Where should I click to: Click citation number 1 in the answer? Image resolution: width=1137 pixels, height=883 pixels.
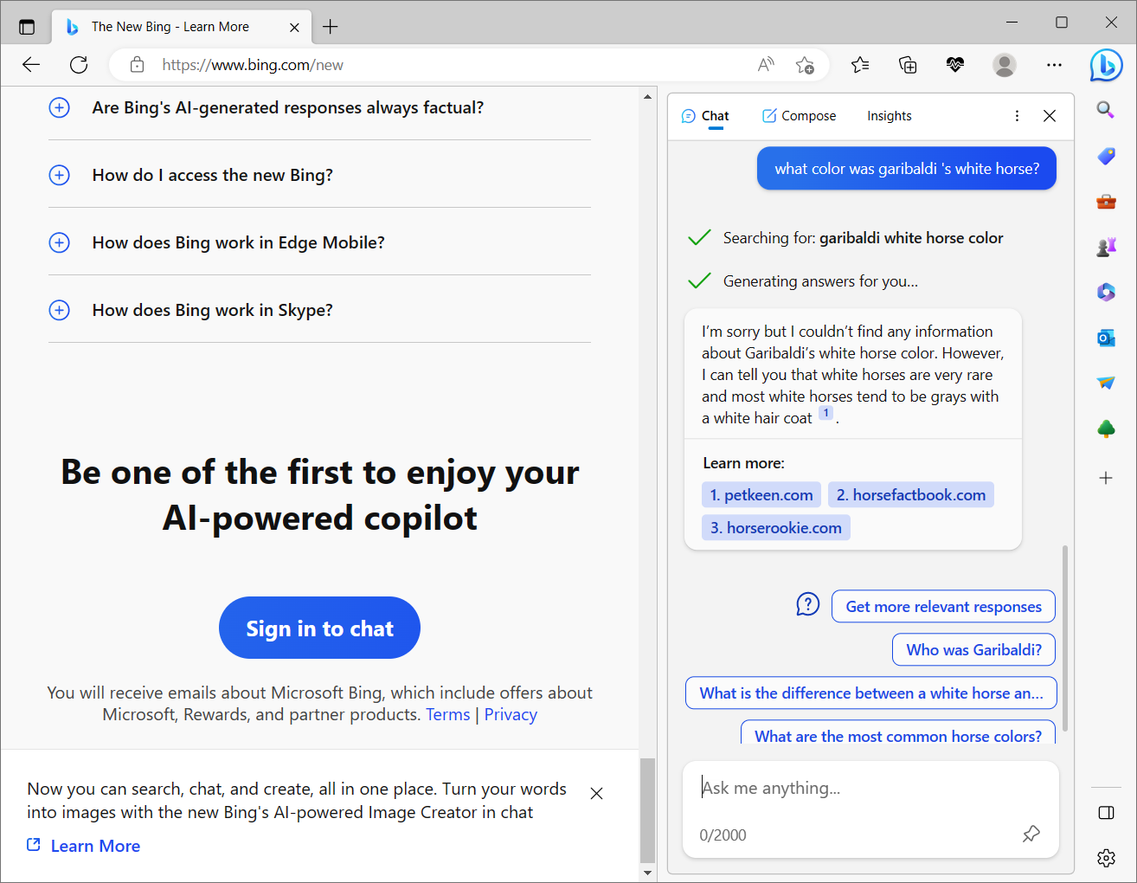click(826, 414)
